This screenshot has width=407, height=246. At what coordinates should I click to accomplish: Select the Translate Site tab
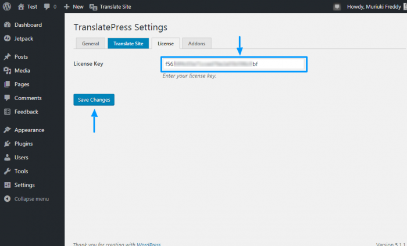click(x=127, y=44)
